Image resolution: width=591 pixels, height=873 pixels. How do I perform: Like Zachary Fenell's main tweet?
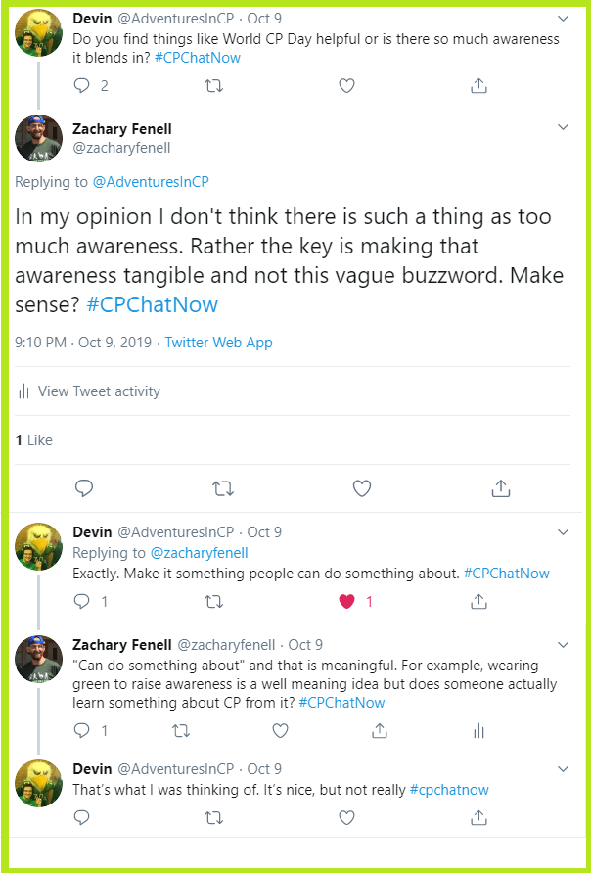coord(362,487)
